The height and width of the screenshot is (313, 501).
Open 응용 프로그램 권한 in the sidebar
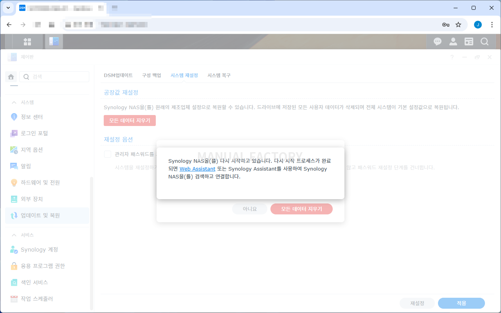(47, 266)
